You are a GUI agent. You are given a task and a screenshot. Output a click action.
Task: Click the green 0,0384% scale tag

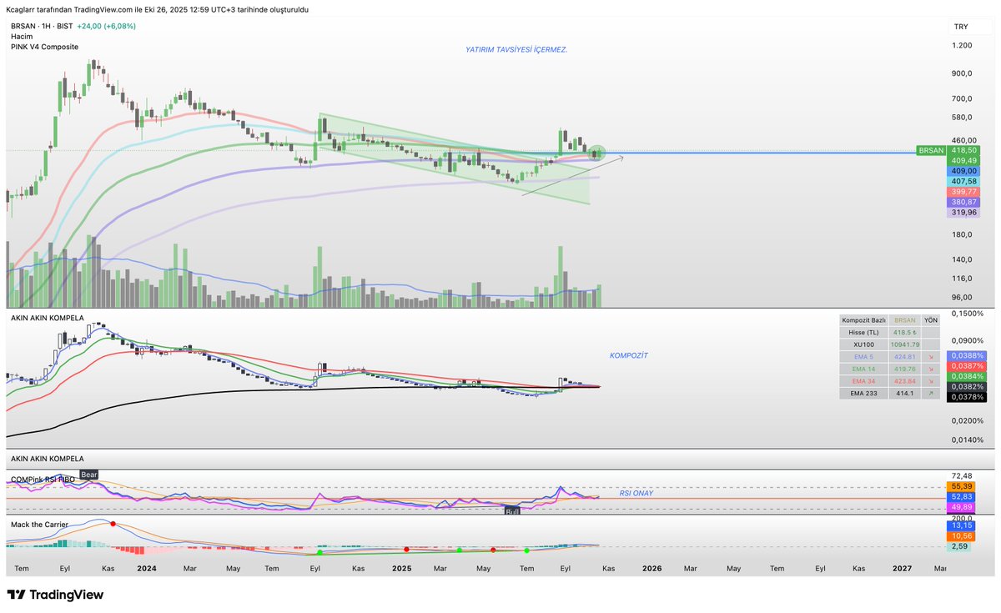pos(965,377)
